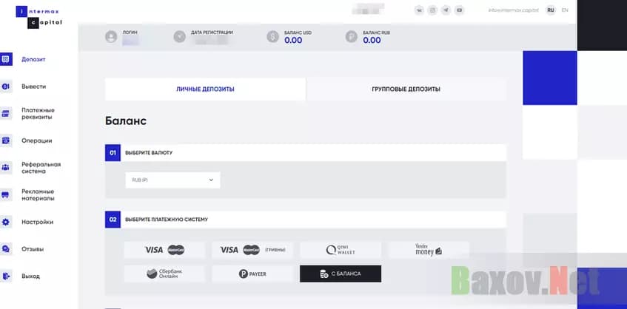Open the YouTube channel icon
Viewport: 627px width, 309px height.
460,10
